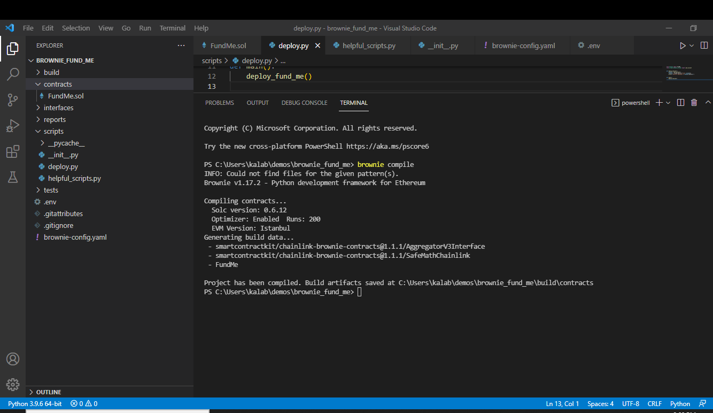Viewport: 713px width, 413px height.
Task: Open the Terminal menu
Action: click(x=172, y=28)
